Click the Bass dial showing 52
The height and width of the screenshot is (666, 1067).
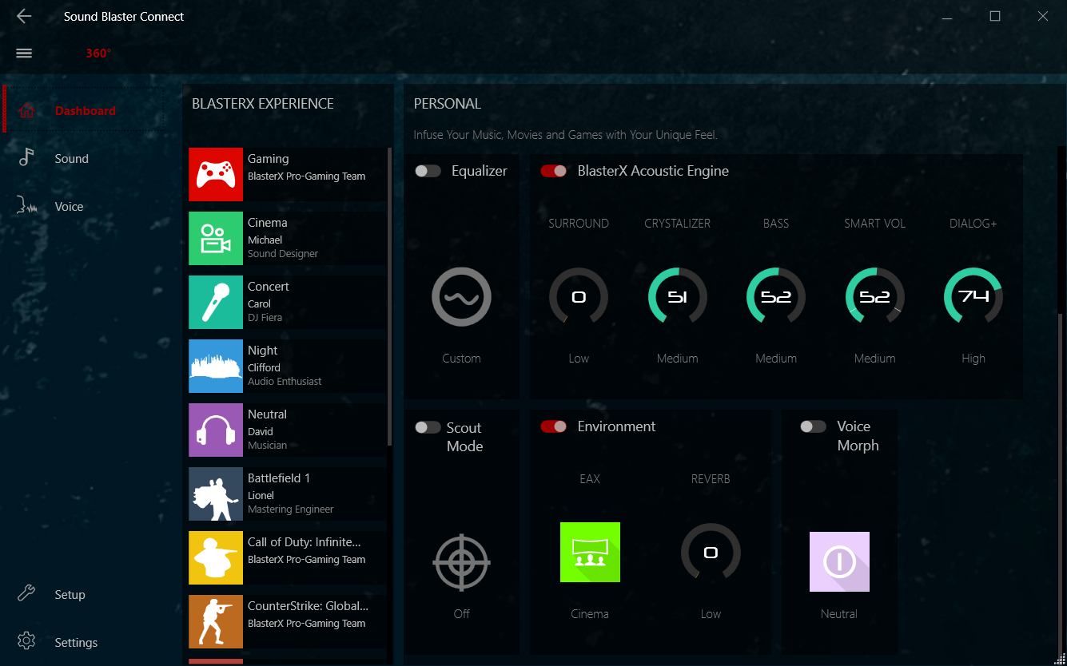[x=776, y=296]
